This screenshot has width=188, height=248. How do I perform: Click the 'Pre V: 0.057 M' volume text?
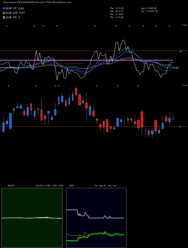tap(149, 11)
